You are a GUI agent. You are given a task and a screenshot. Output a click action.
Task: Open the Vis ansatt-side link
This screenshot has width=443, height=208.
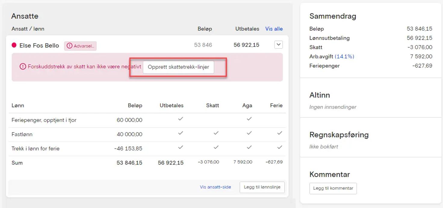[x=215, y=187]
